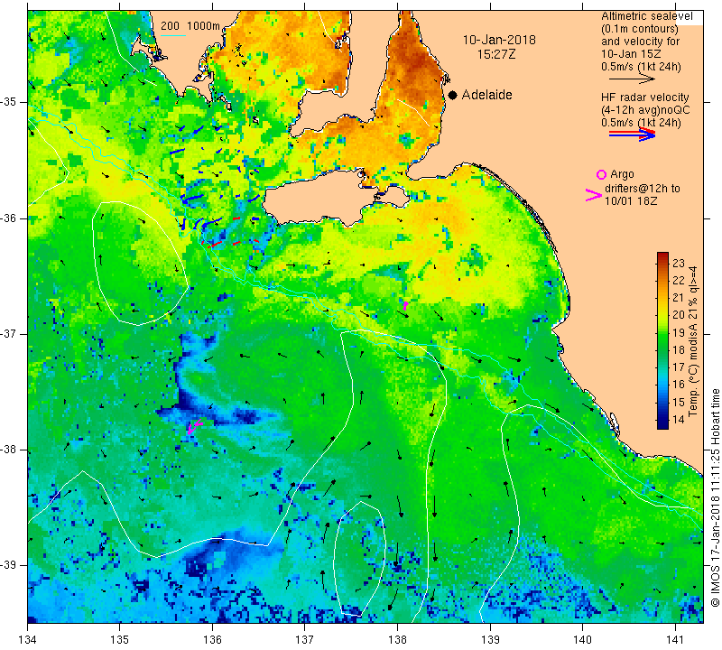Viewport: 722px width, 650px height.
Task: Click the '(4-12h avg)noQC' legend text
Action: 645,110
